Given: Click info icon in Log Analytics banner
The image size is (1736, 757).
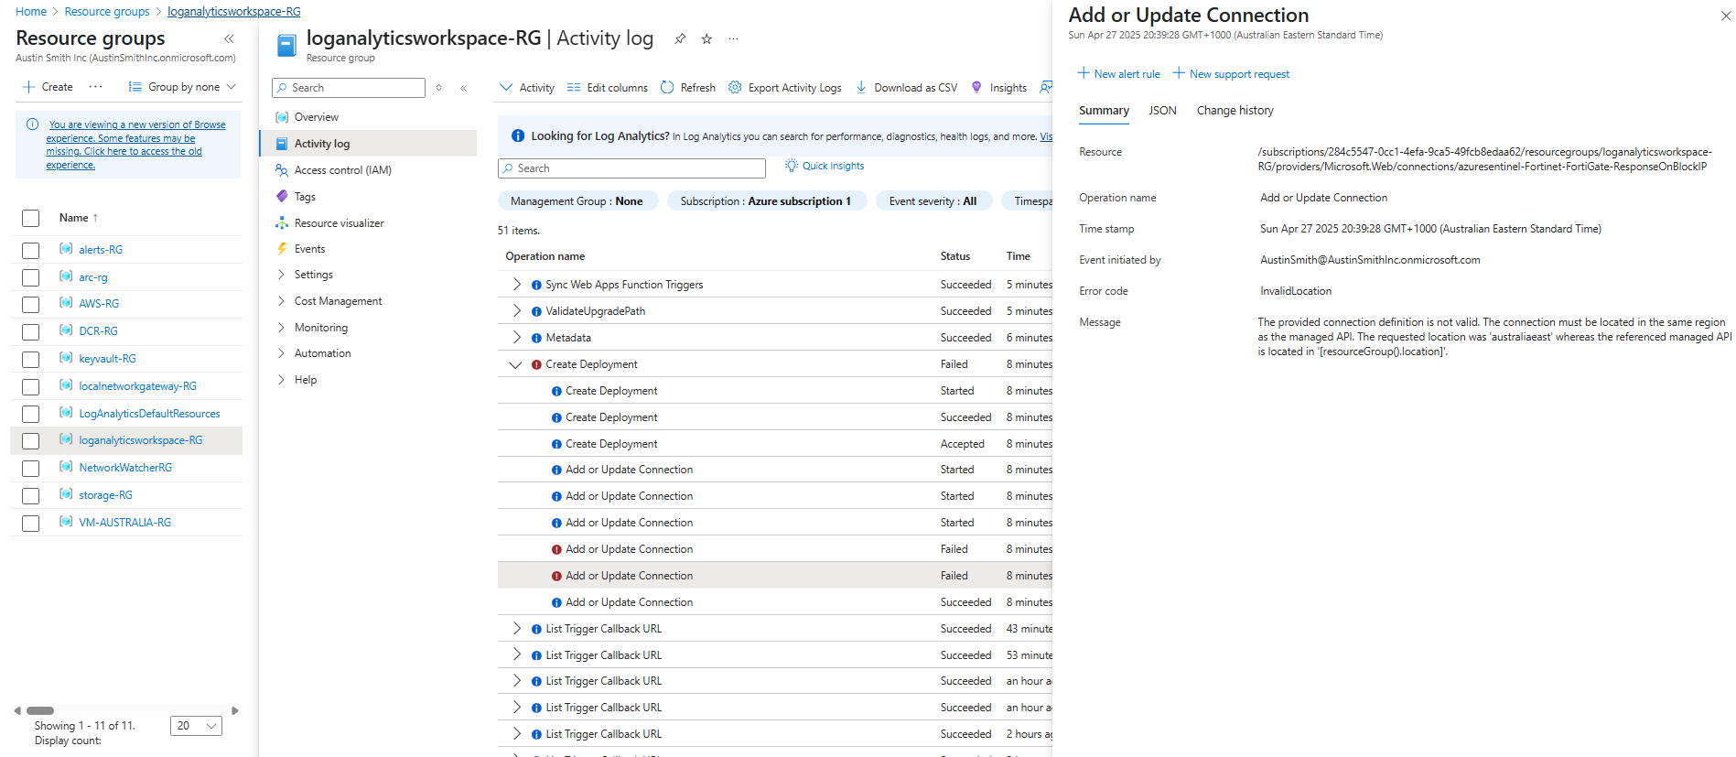Looking at the screenshot, I should 518,135.
